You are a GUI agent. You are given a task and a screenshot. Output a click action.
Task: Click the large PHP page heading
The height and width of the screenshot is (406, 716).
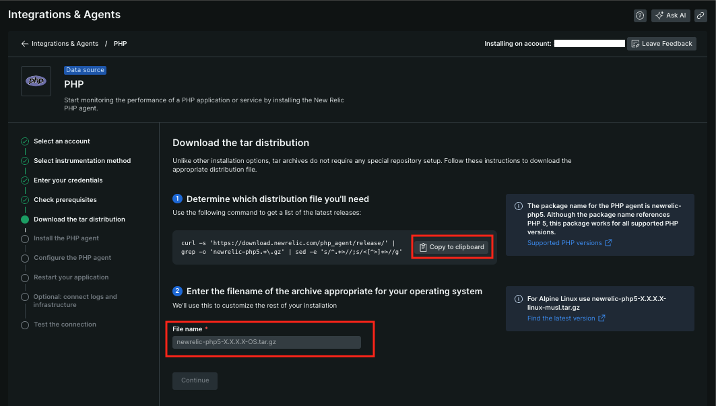click(74, 84)
